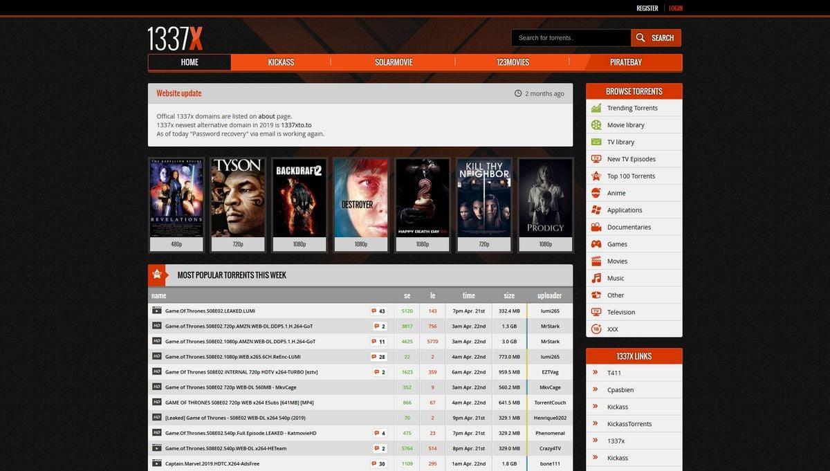
Task: Open Game of Thrones S08E02 720p WEB-DL 560MB - MkvCage
Action: click(230, 387)
